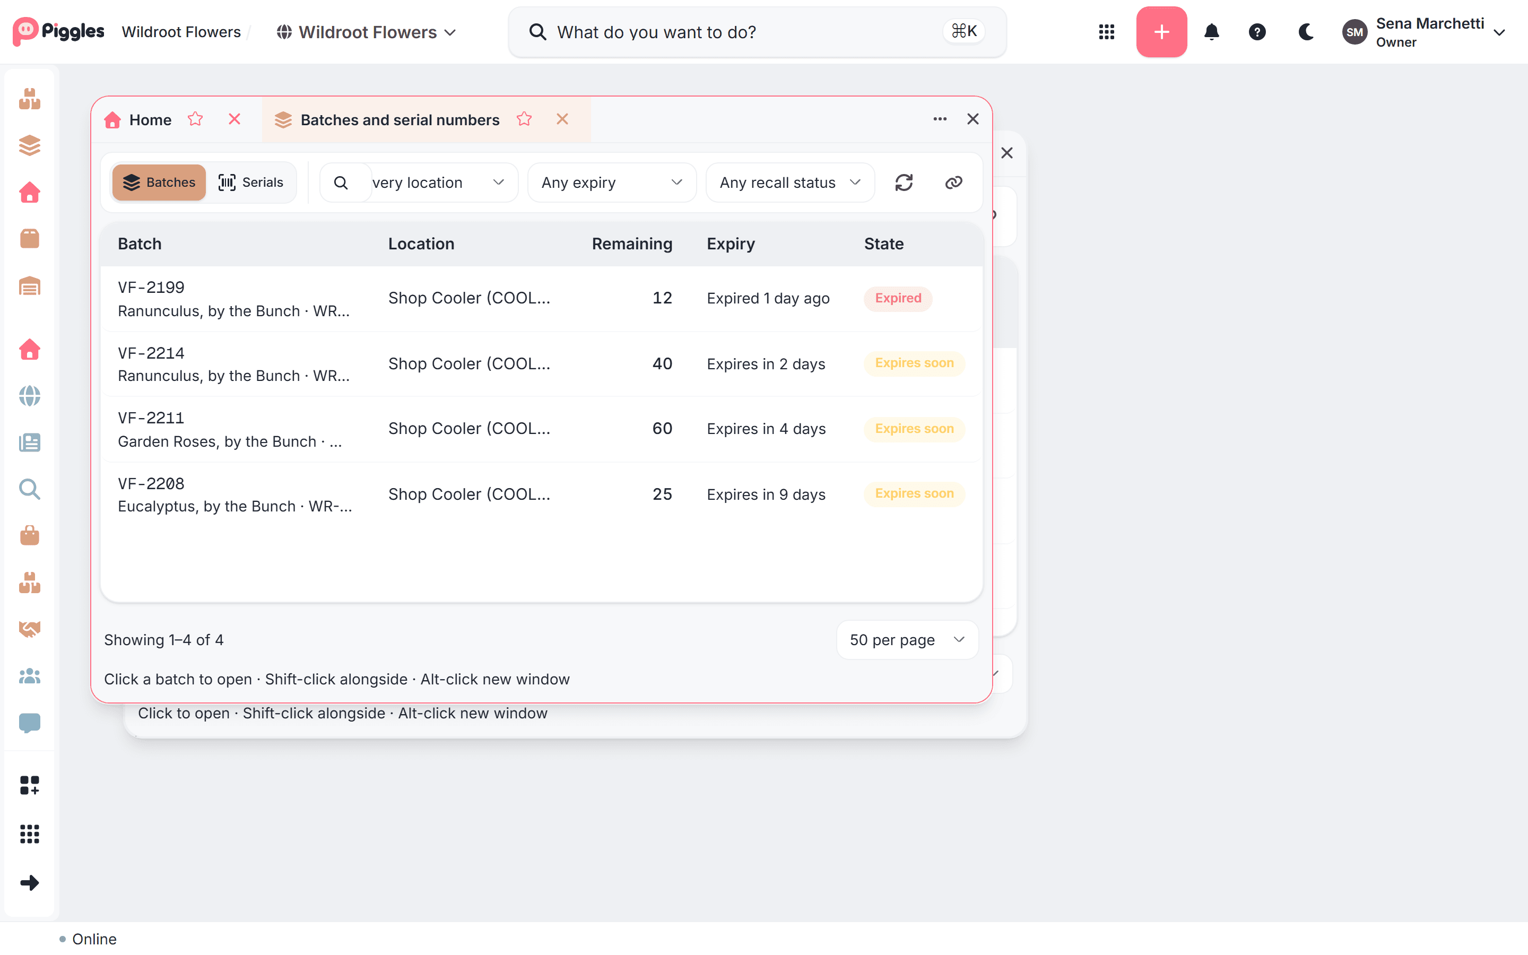Viewport: 1528px width, 955px height.
Task: Open the 50 per page dropdown
Action: click(907, 640)
